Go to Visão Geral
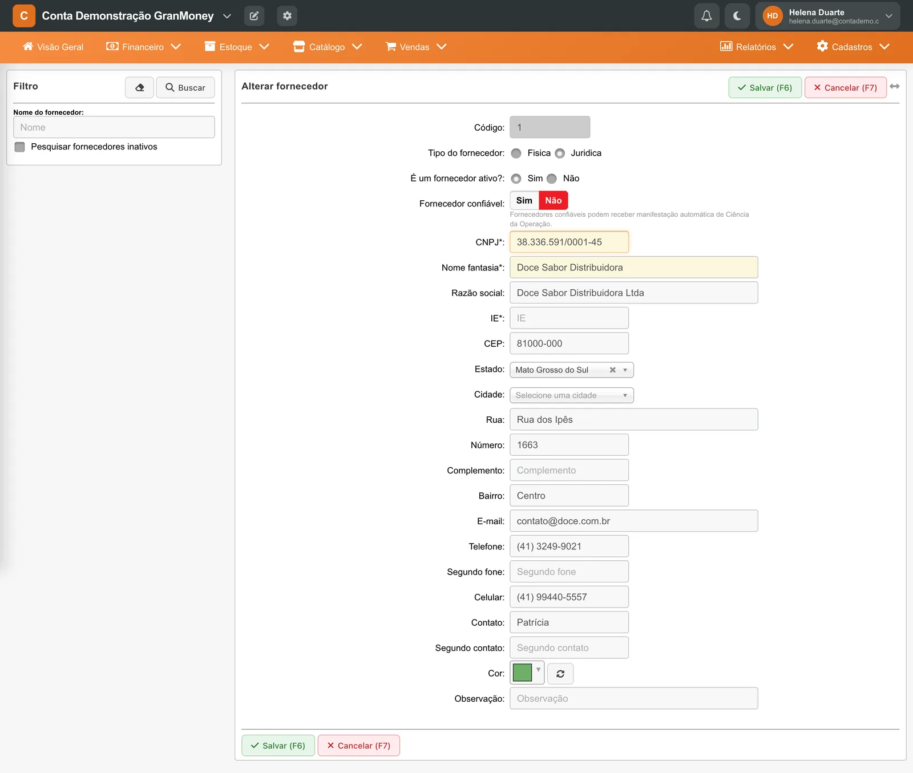Viewport: 913px width, 773px height. [x=53, y=47]
